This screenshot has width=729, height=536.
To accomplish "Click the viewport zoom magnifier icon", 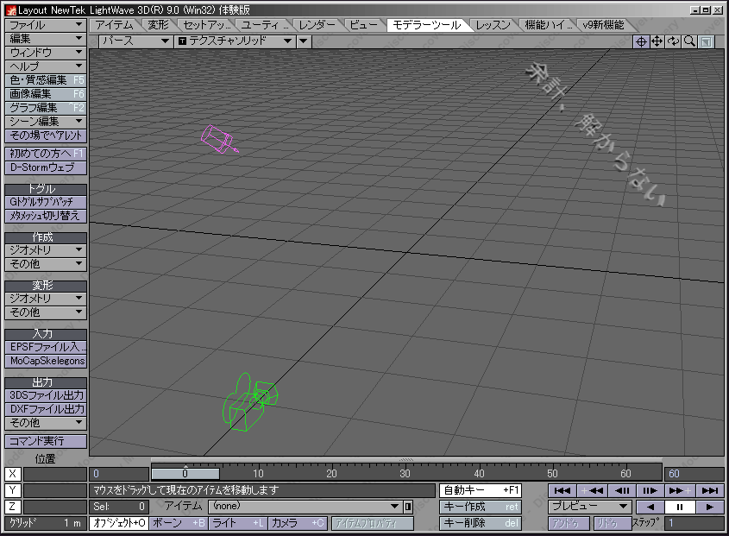I will click(690, 41).
